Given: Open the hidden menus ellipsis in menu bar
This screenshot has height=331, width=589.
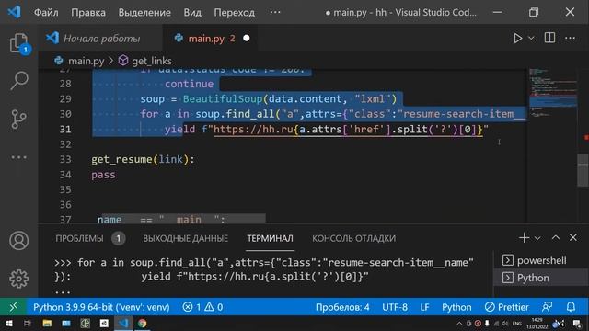Looking at the screenshot, I should [275, 12].
